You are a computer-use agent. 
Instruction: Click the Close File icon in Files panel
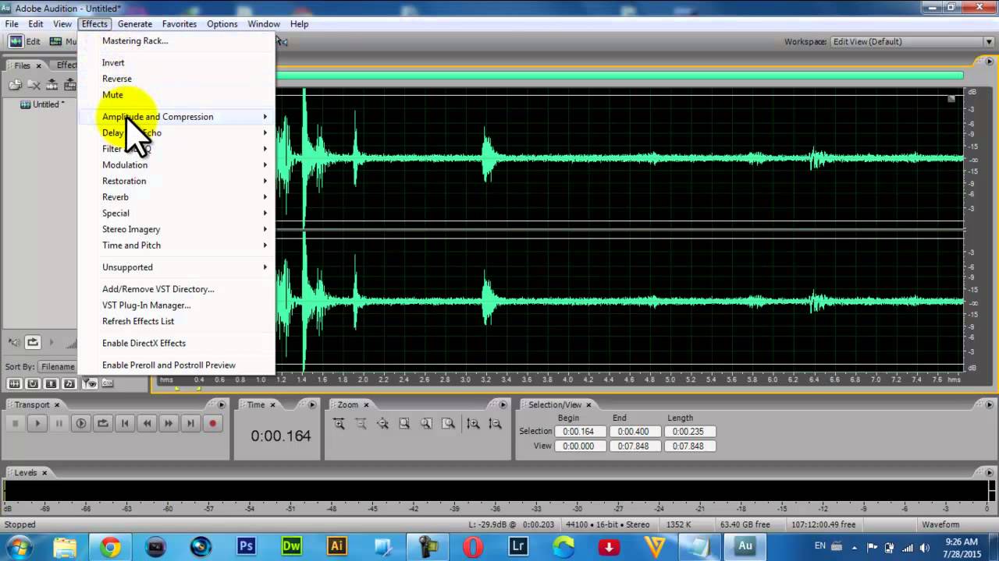click(x=34, y=85)
